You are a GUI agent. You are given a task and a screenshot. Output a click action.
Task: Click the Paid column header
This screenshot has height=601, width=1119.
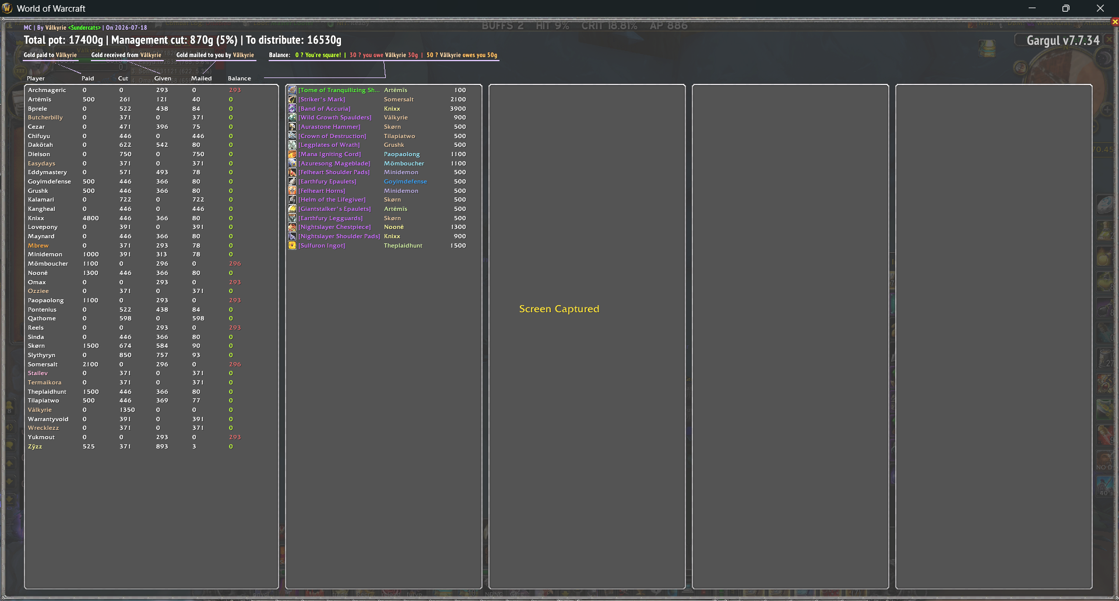click(x=87, y=79)
